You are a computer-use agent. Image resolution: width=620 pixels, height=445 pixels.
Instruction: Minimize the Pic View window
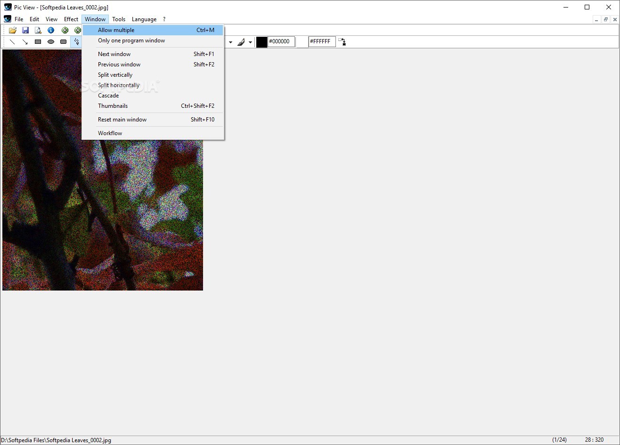click(x=565, y=7)
